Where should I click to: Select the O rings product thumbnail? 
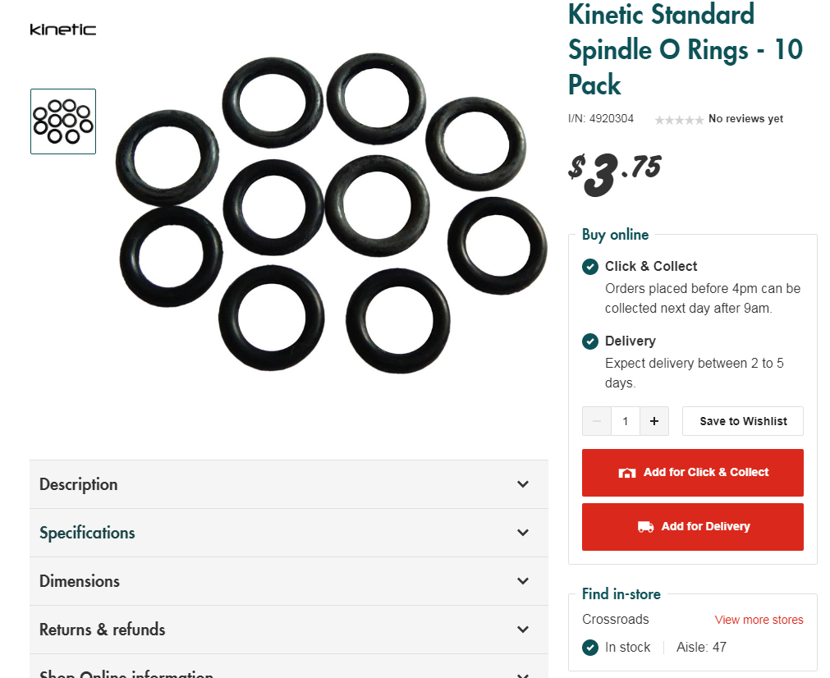coord(63,121)
